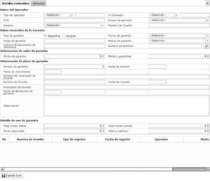Switch to the Historial tab
This screenshot has width=210, height=181.
[x=39, y=3]
